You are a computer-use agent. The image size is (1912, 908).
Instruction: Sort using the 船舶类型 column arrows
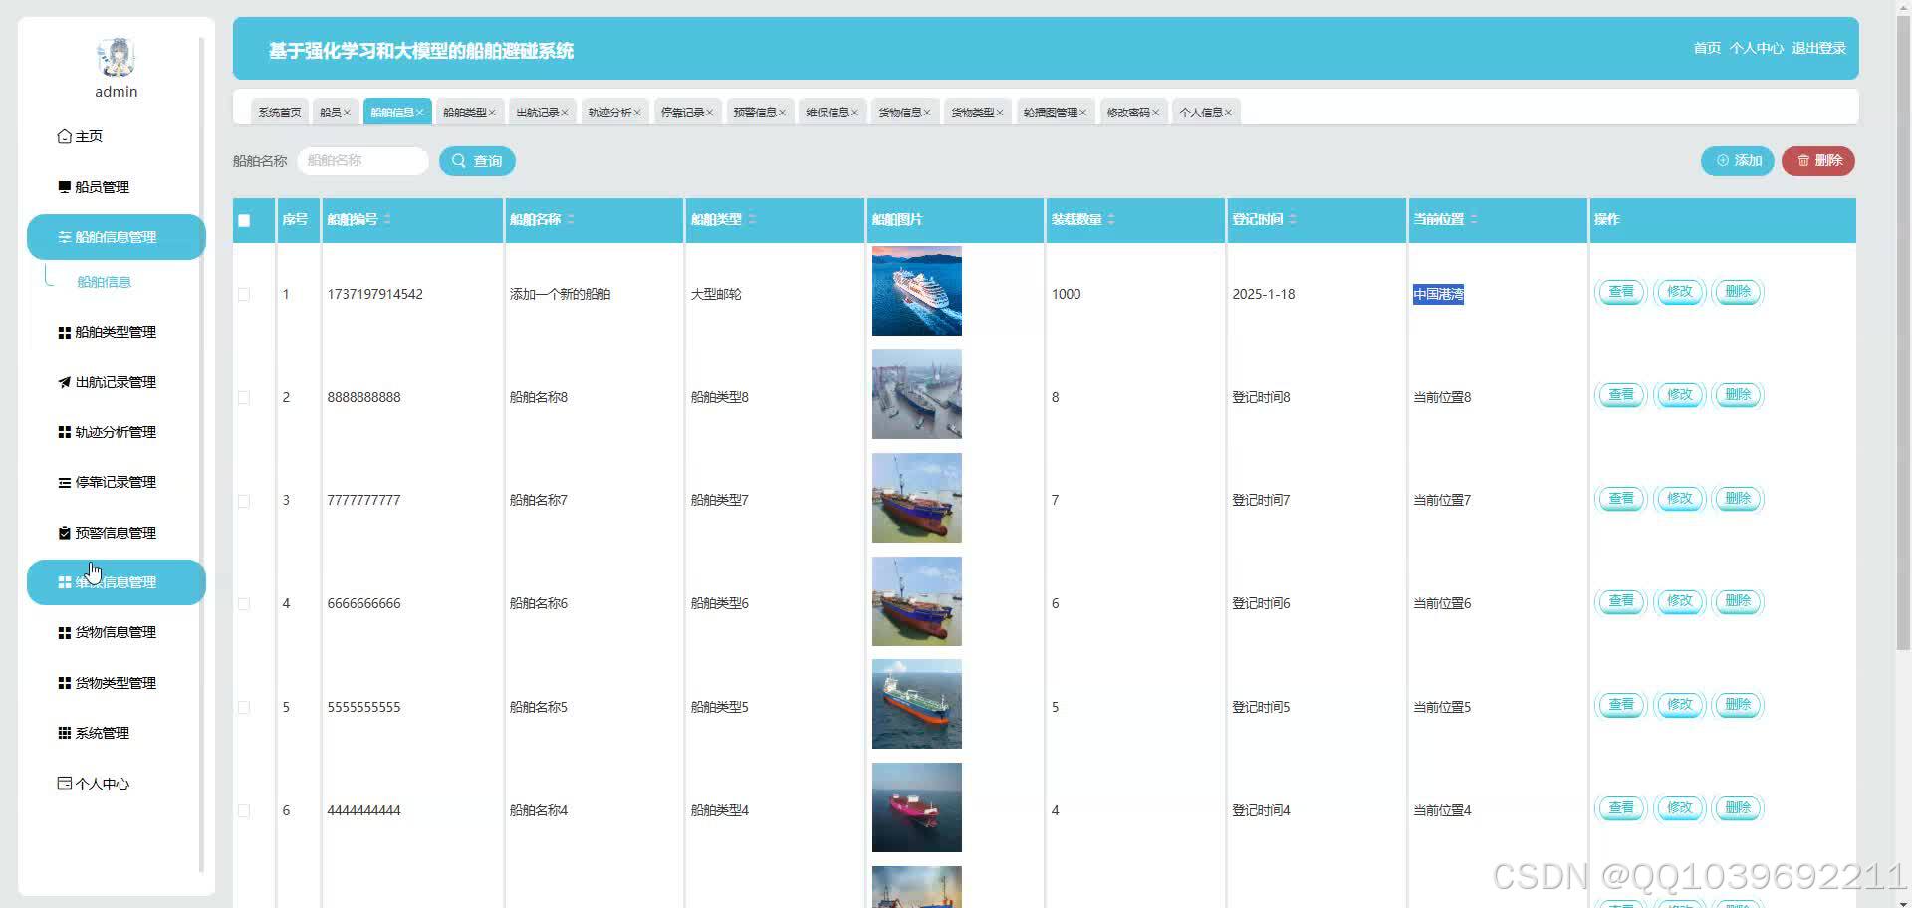coord(752,219)
